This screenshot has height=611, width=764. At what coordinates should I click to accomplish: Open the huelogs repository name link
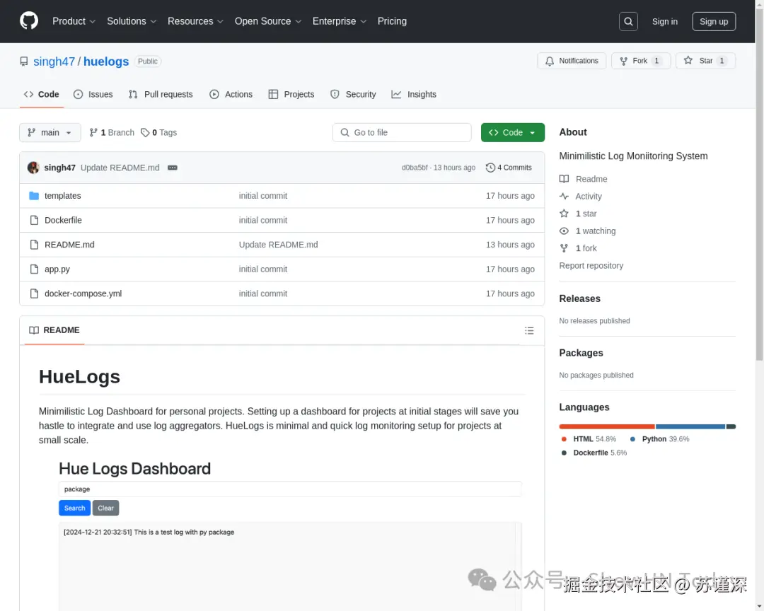105,62
